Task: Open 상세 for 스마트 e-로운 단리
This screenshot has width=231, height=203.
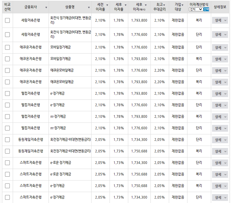Action: pyautogui.click(x=220, y=163)
